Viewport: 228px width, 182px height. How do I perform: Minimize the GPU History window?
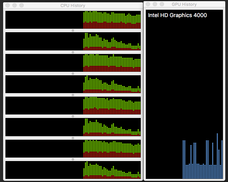click(x=155, y=4)
